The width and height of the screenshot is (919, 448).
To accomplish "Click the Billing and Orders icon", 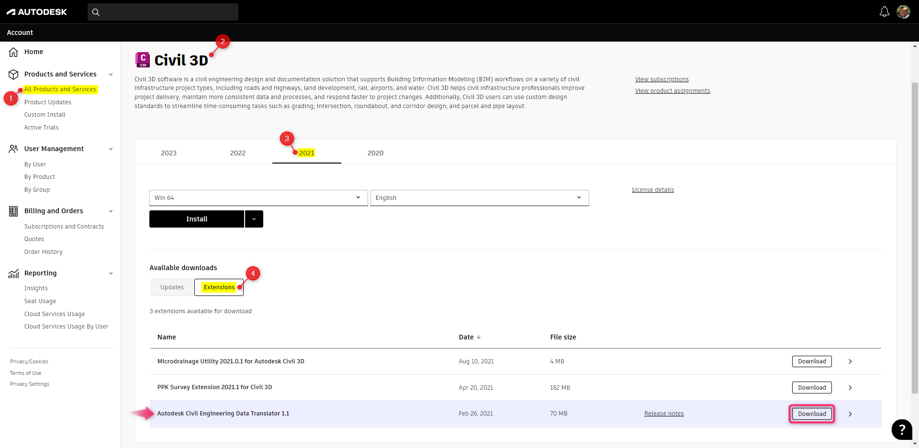I will click(13, 211).
